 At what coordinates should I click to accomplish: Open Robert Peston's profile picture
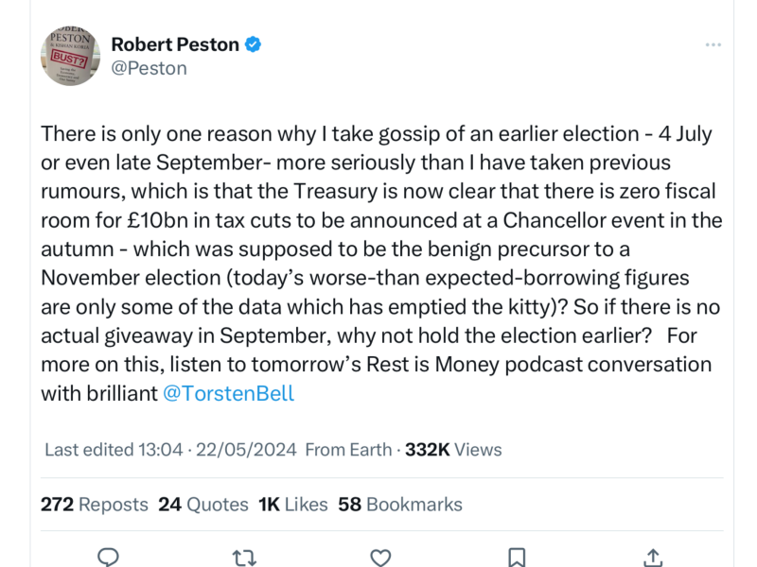click(x=70, y=56)
